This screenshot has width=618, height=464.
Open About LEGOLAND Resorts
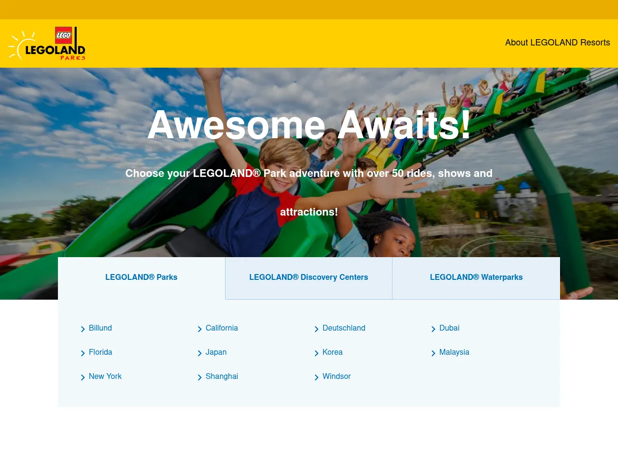tap(558, 43)
